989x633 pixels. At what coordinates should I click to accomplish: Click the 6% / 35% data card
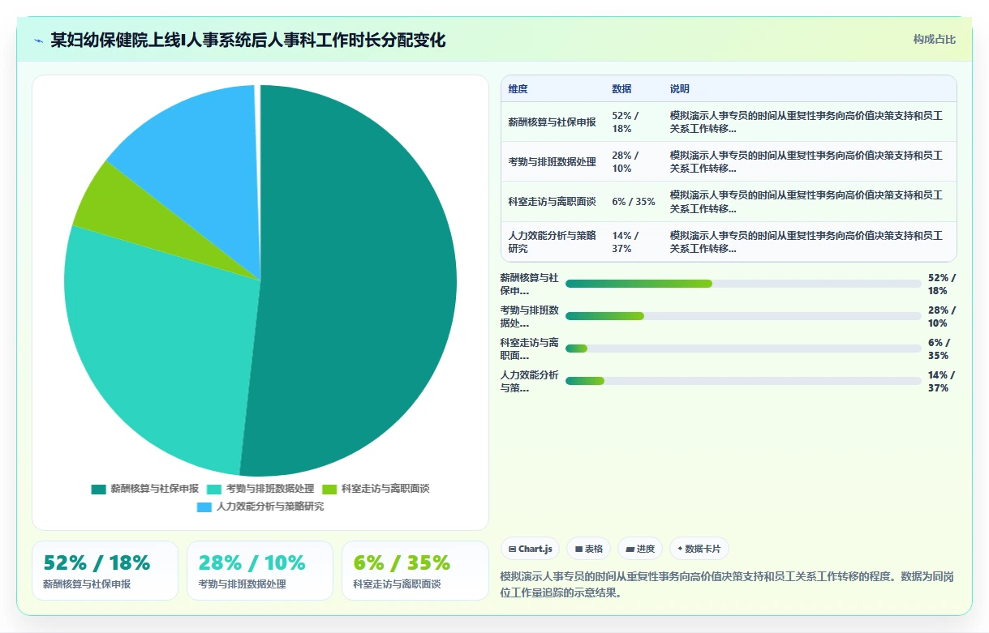415,571
